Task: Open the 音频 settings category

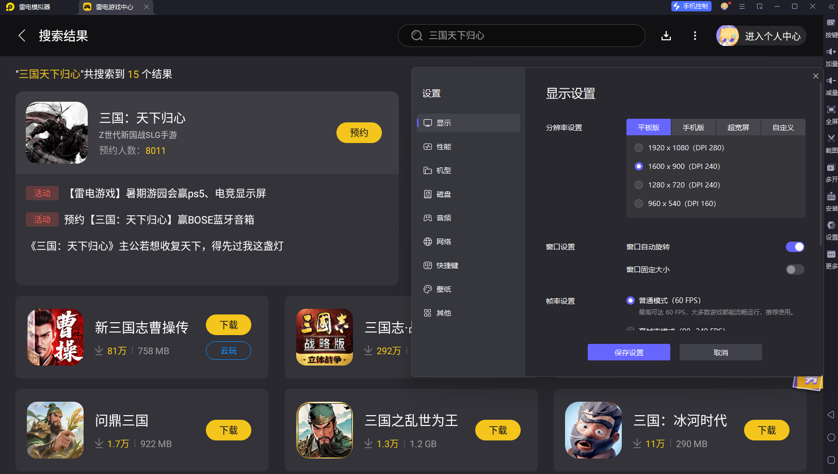Action: coord(469,218)
